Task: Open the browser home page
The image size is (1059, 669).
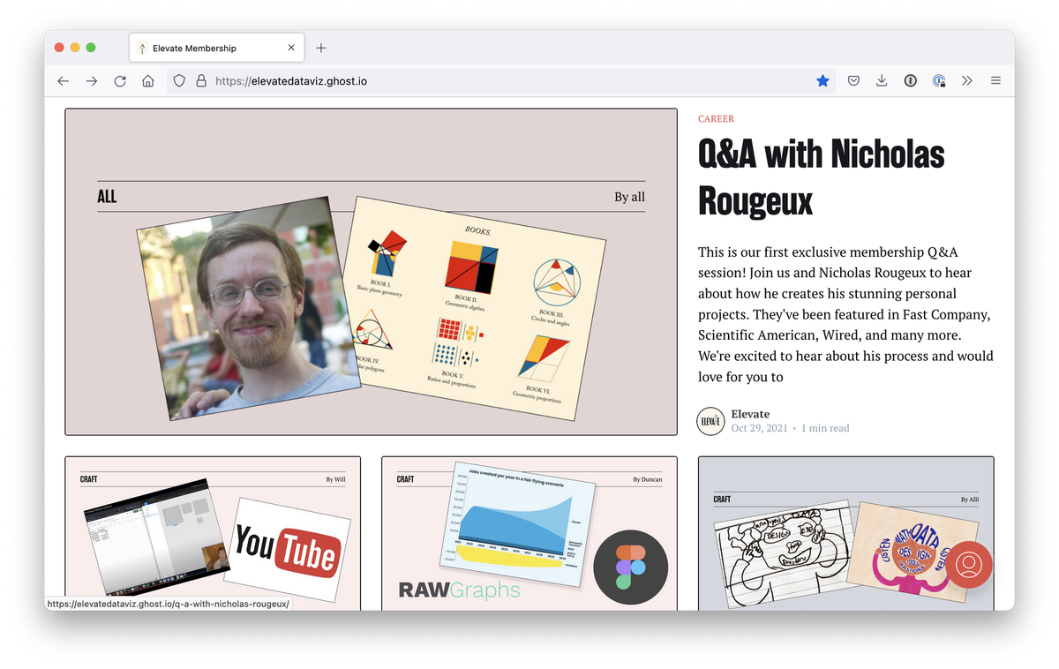Action: click(148, 81)
